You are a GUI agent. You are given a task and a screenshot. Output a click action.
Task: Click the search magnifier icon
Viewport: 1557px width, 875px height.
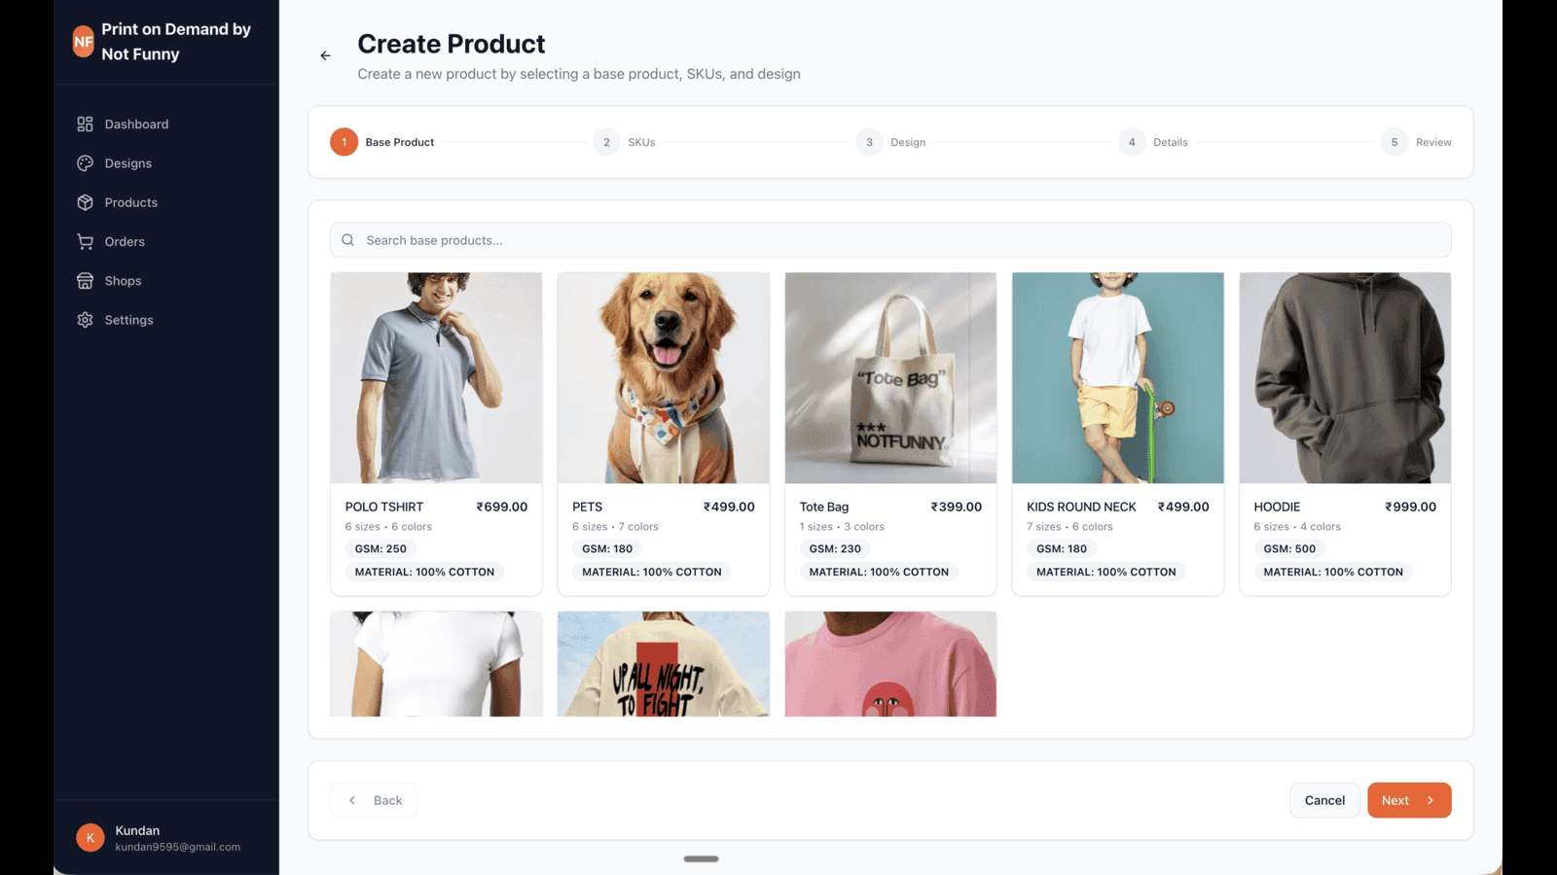347,240
